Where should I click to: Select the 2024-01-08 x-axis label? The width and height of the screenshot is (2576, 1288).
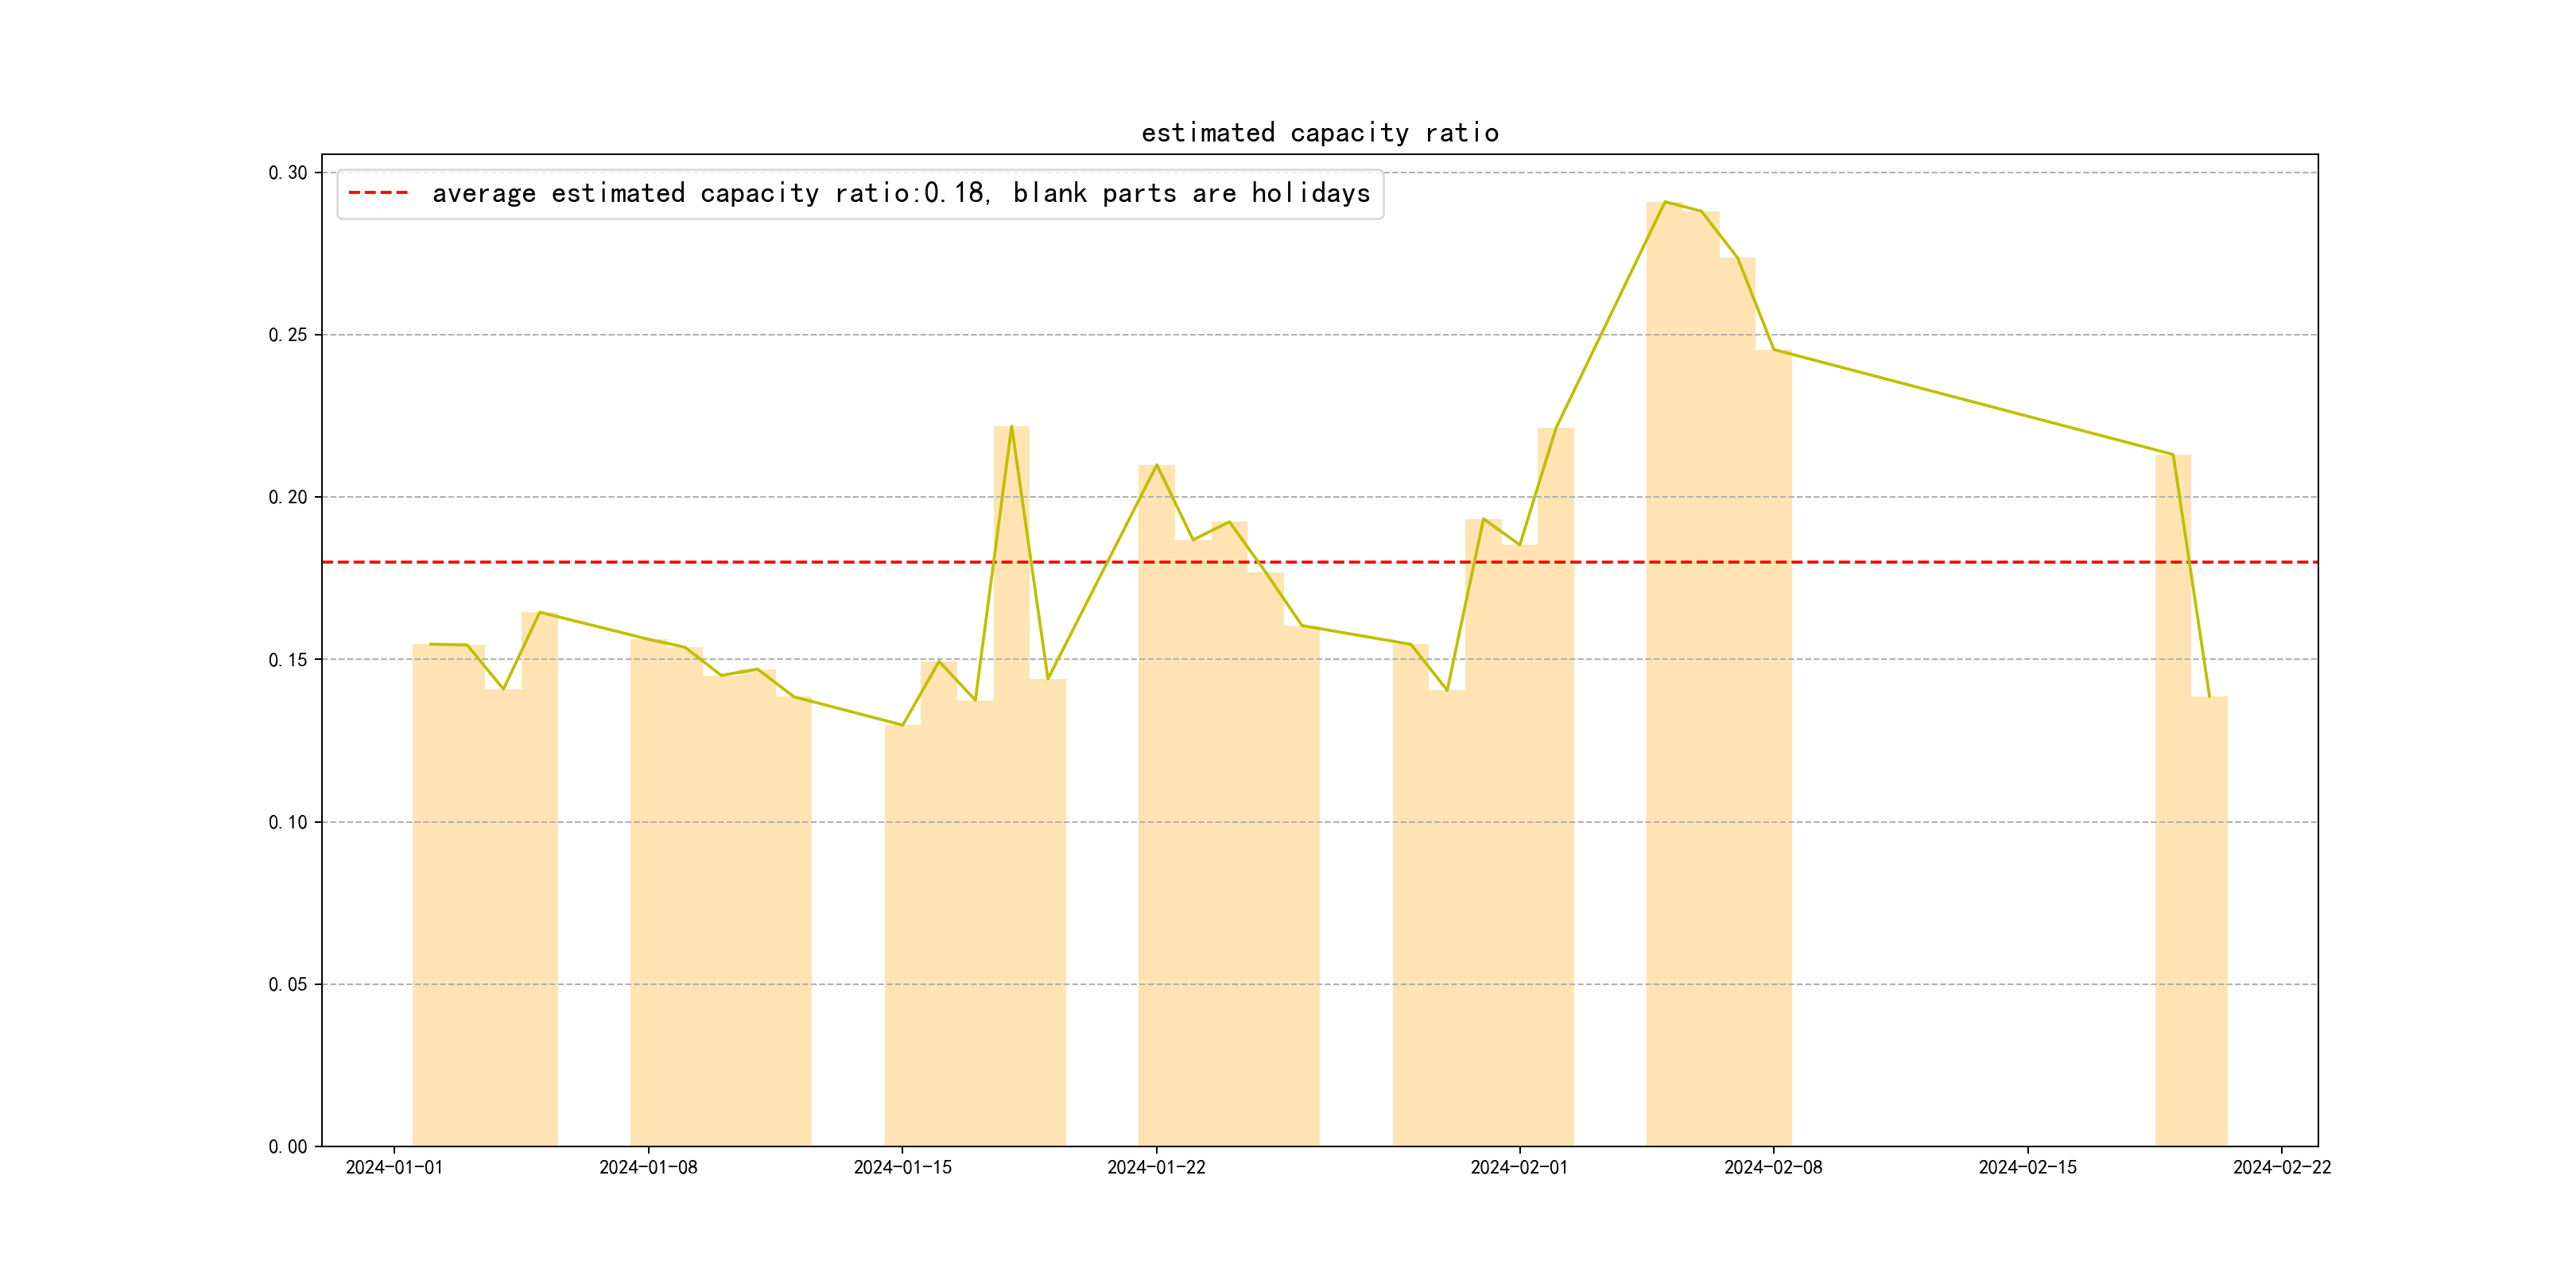pos(648,1168)
